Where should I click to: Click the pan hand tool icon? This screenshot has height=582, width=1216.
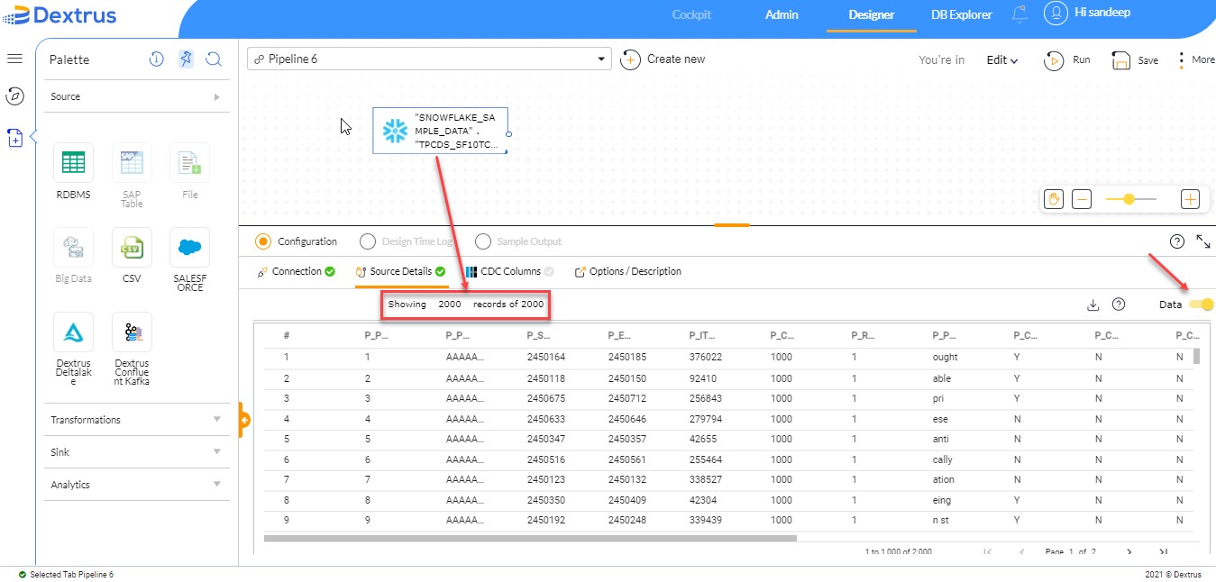1054,199
